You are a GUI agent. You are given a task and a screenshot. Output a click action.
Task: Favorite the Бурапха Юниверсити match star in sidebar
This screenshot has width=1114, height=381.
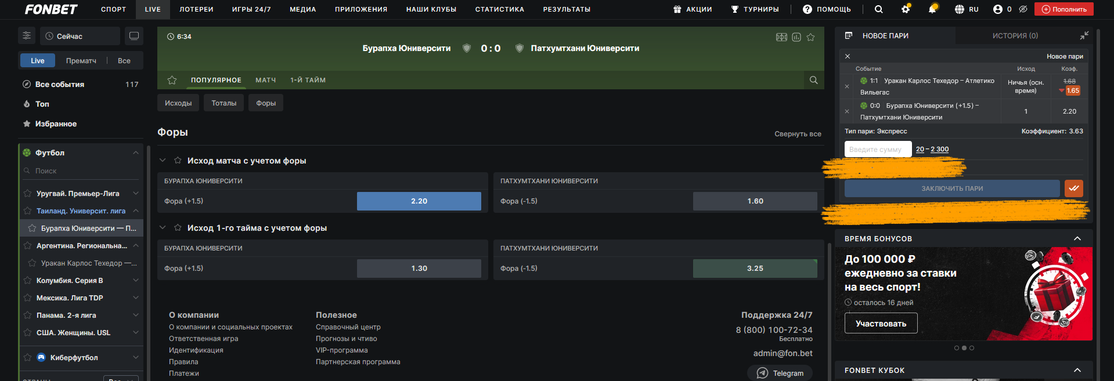(x=32, y=228)
